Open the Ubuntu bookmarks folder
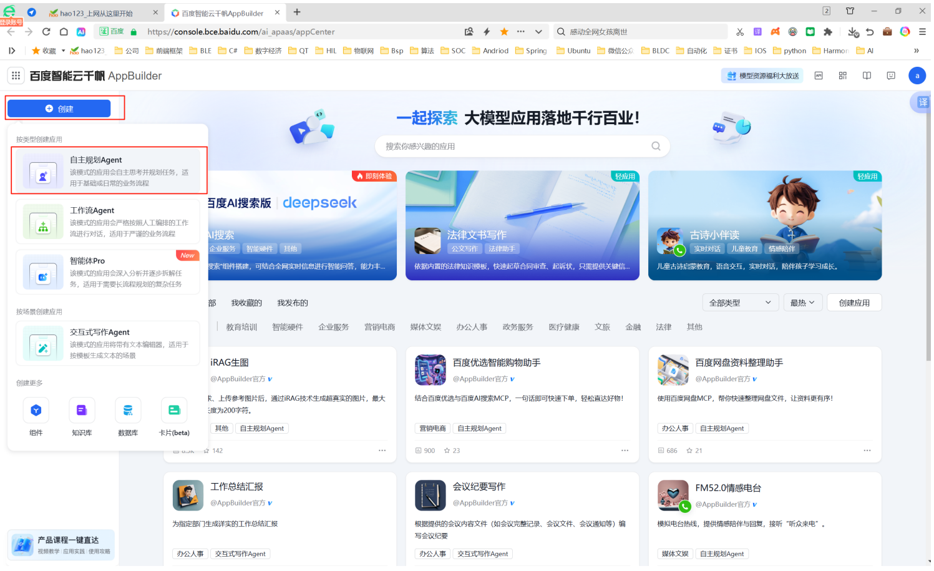This screenshot has width=934, height=571. pyautogui.click(x=573, y=51)
